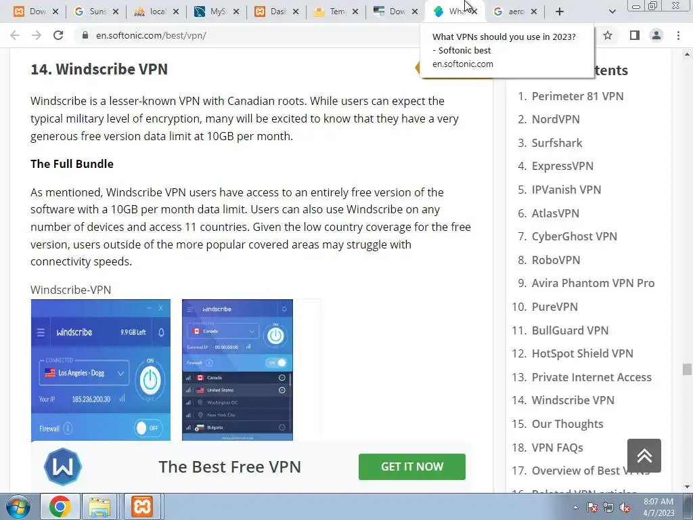The width and height of the screenshot is (693, 520).
Task: Click the page vertical scrollbar thumb
Action: 687,369
